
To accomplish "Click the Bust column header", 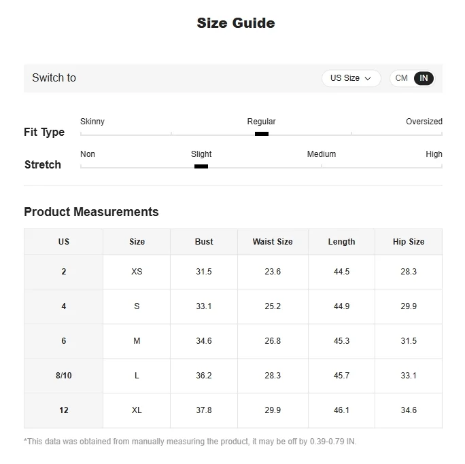I will [x=204, y=242].
